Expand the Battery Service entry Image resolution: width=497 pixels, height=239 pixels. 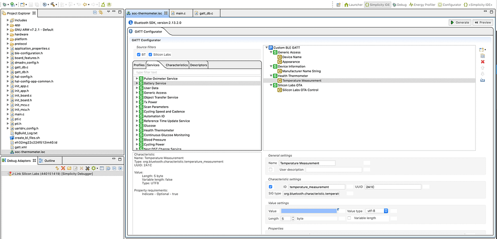(137, 83)
